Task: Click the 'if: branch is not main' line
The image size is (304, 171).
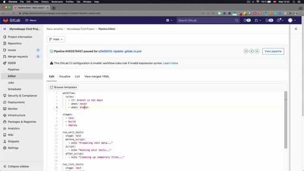Action: click(x=87, y=100)
